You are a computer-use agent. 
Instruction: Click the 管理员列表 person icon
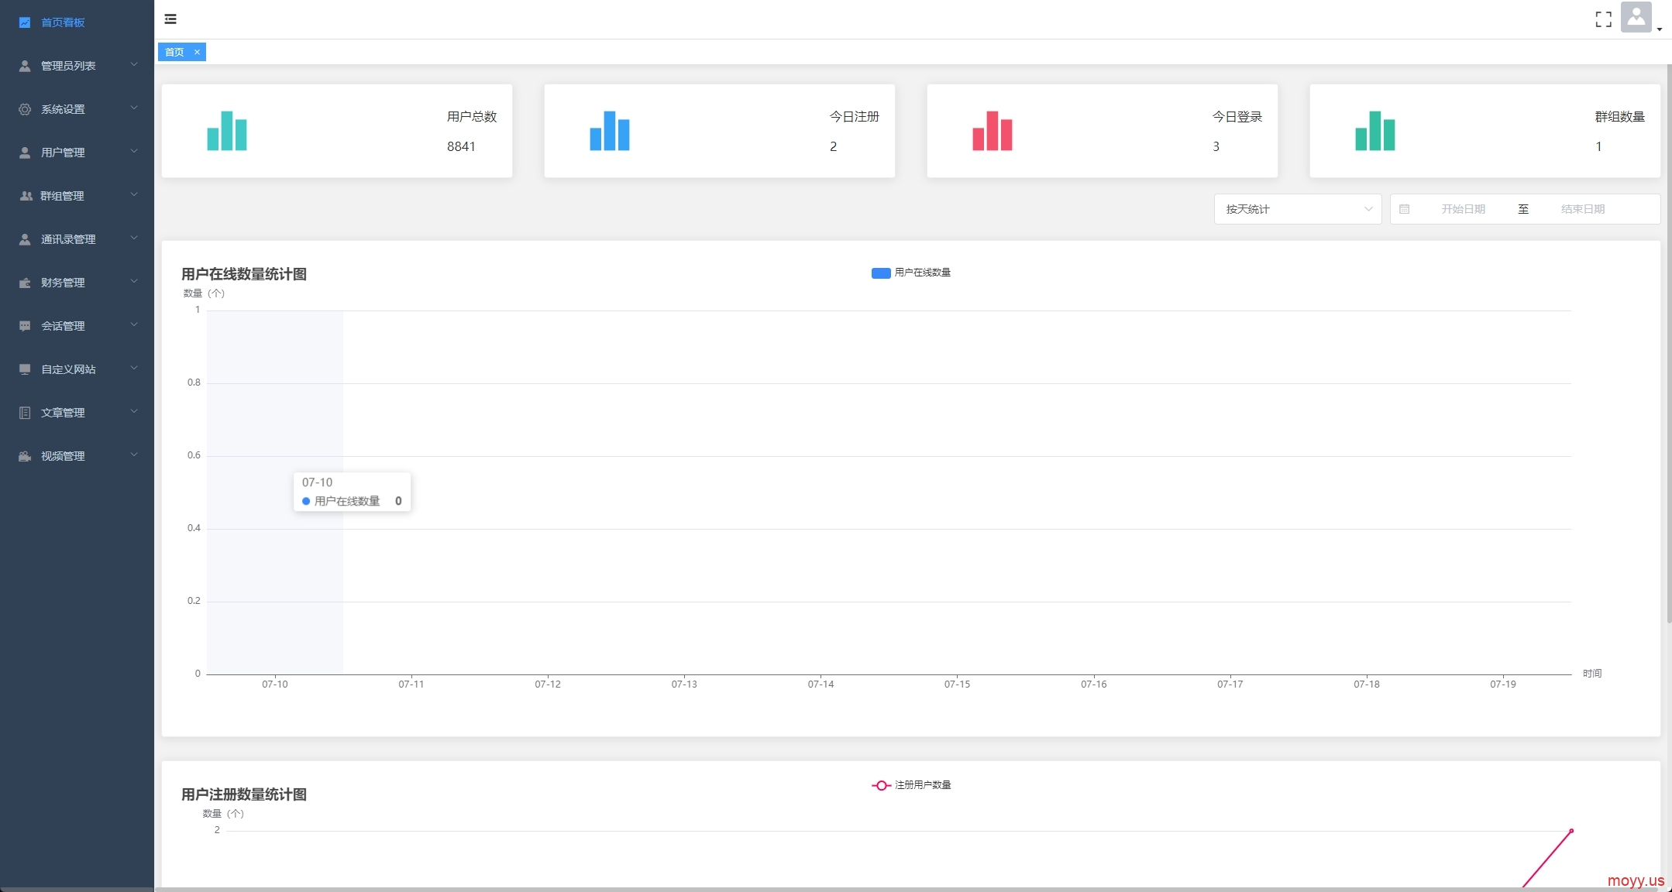pos(25,66)
